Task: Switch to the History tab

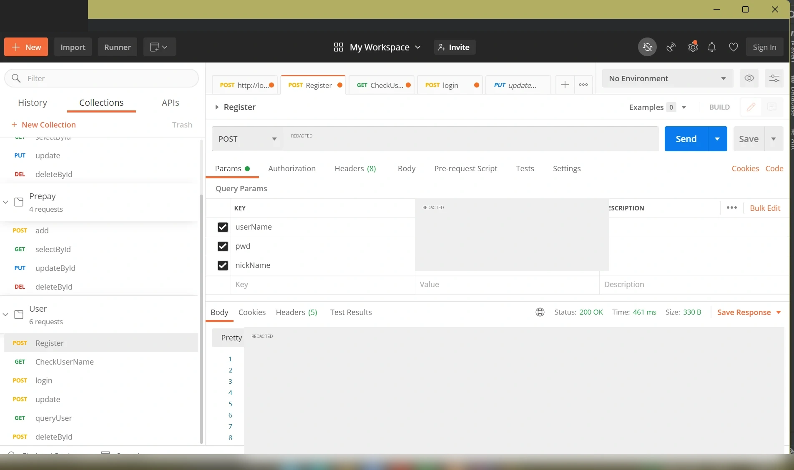Action: pos(33,102)
